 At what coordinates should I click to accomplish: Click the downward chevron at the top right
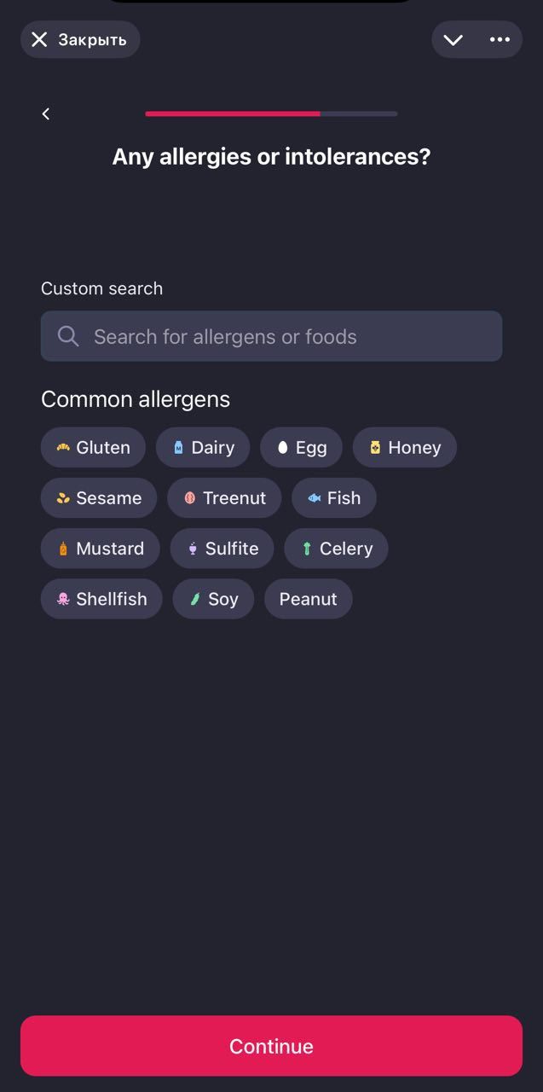point(453,39)
